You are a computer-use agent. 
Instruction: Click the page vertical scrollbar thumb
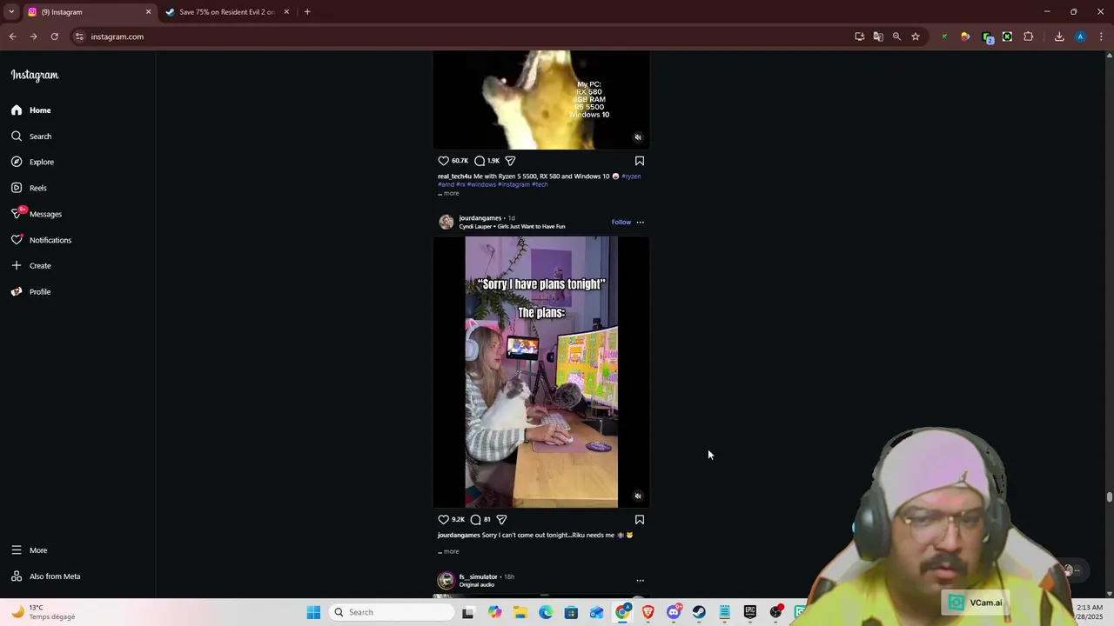click(1110, 497)
